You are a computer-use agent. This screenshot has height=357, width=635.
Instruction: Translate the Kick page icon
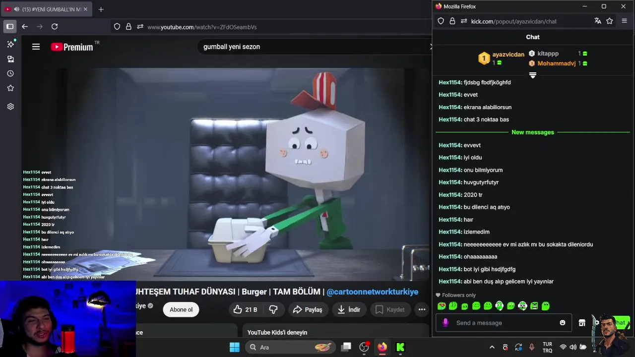click(598, 21)
